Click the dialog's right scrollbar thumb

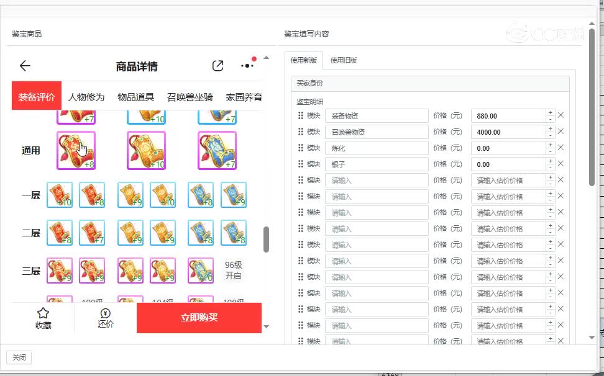click(x=592, y=107)
